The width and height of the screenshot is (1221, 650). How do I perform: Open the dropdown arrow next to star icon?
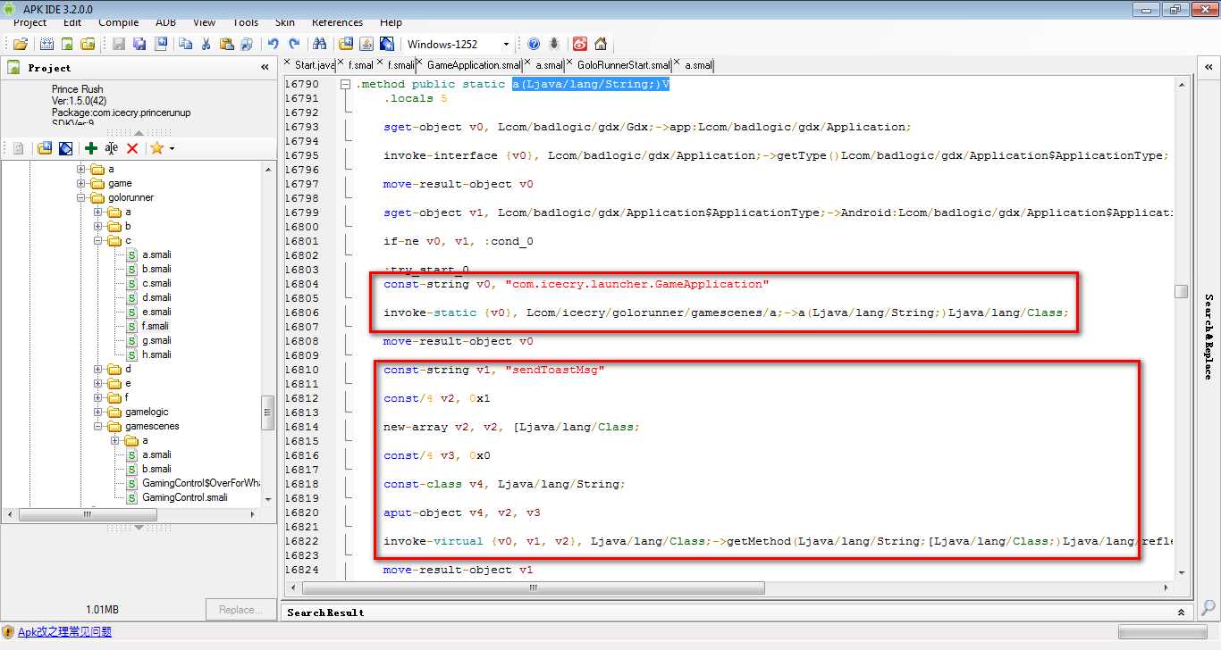click(172, 149)
